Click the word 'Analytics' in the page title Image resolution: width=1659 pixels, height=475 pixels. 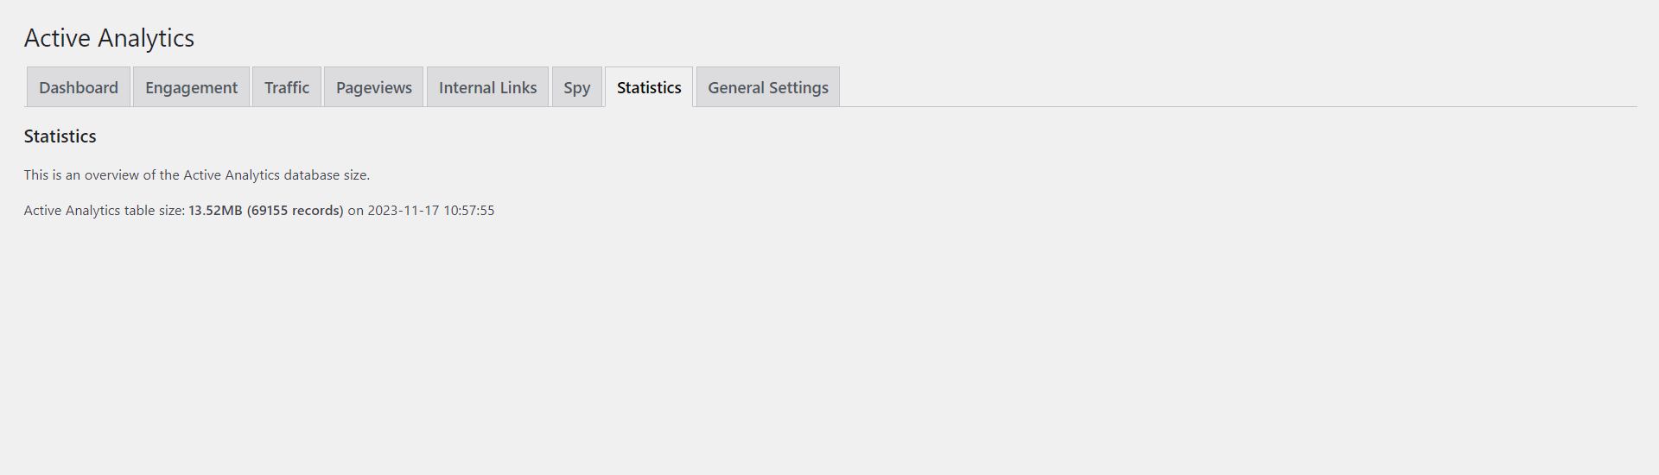(x=145, y=38)
